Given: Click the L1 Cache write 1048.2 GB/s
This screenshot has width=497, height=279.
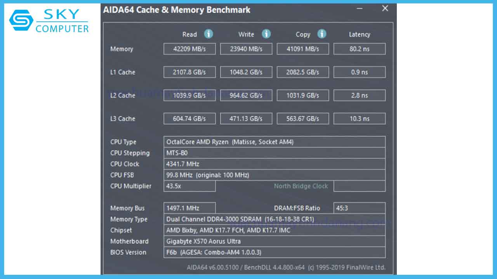Looking at the screenshot, I should [x=246, y=72].
